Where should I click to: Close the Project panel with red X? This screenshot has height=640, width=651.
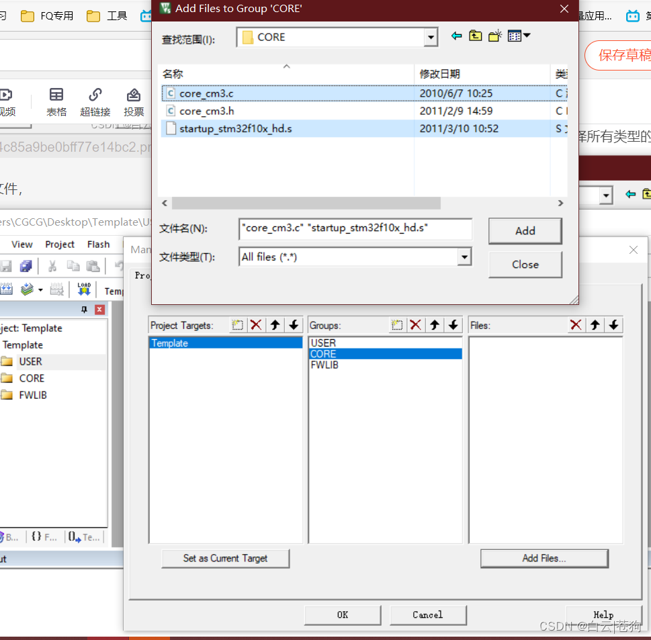[x=99, y=309]
